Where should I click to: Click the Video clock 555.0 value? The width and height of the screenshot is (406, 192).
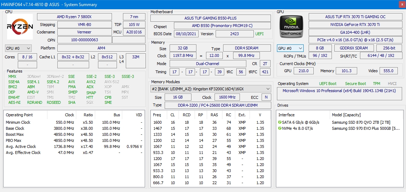click(x=389, y=71)
